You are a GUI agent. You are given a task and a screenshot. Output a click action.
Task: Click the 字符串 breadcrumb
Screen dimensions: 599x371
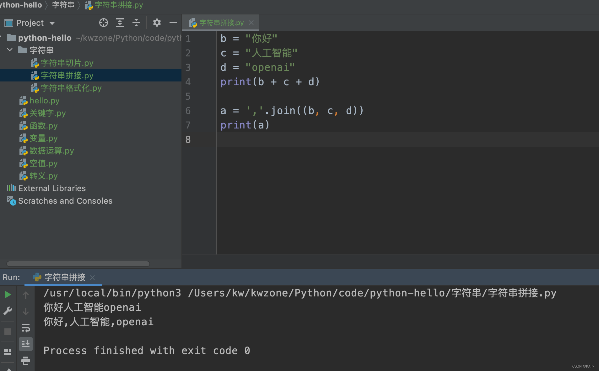(x=63, y=5)
